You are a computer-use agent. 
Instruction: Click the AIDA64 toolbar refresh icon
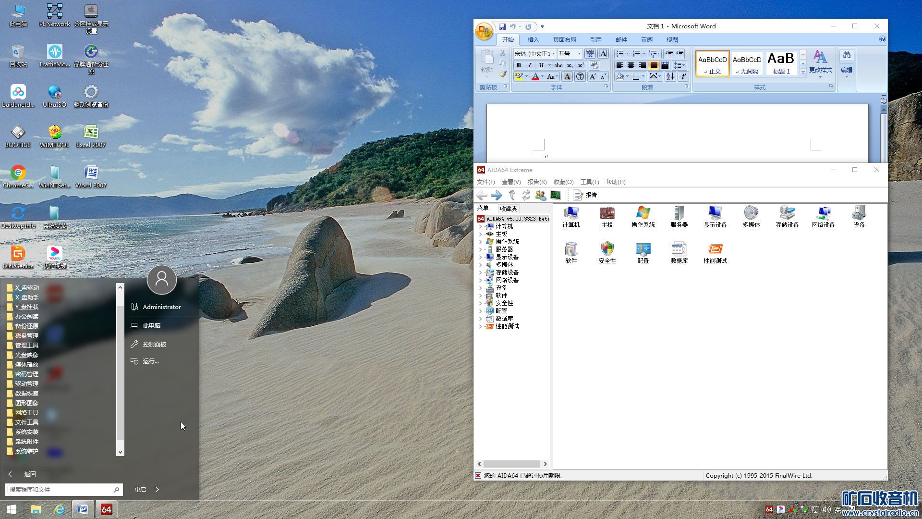pyautogui.click(x=526, y=195)
